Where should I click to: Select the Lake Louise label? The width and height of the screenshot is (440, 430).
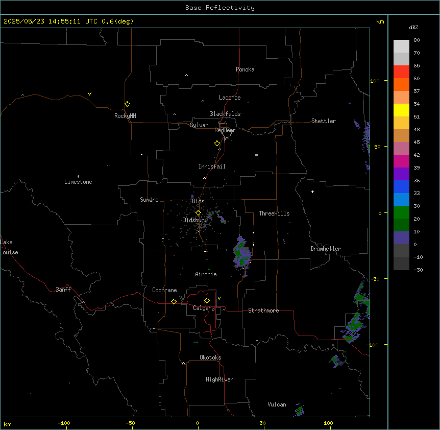tap(9, 247)
